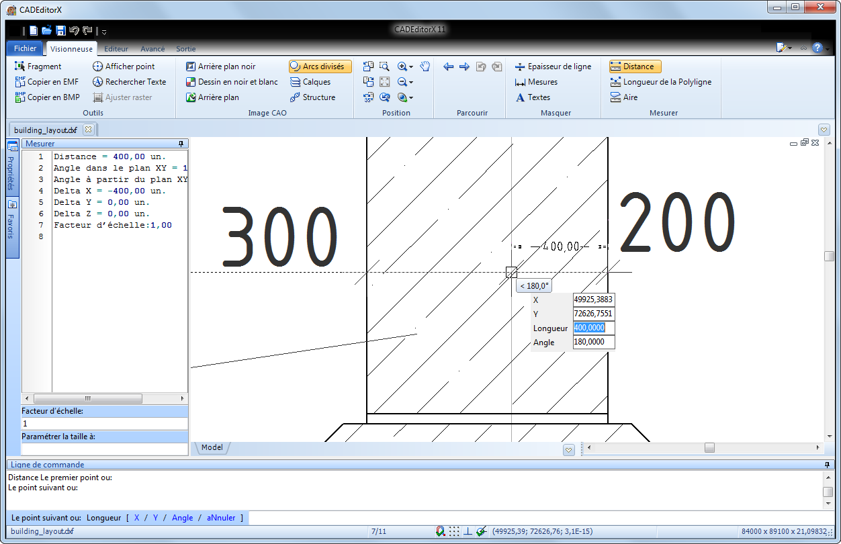Viewport: 841px width, 544px height.
Task: Click the aNnuler command option
Action: pos(221,518)
